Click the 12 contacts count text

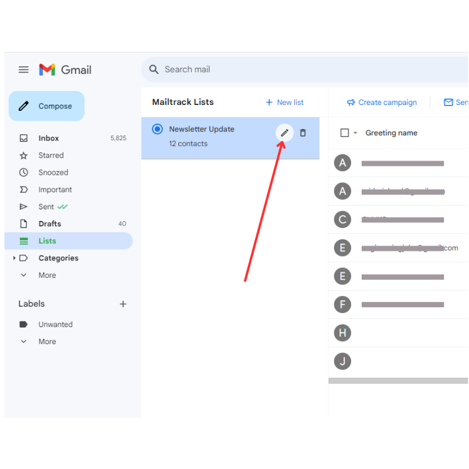[x=188, y=144]
